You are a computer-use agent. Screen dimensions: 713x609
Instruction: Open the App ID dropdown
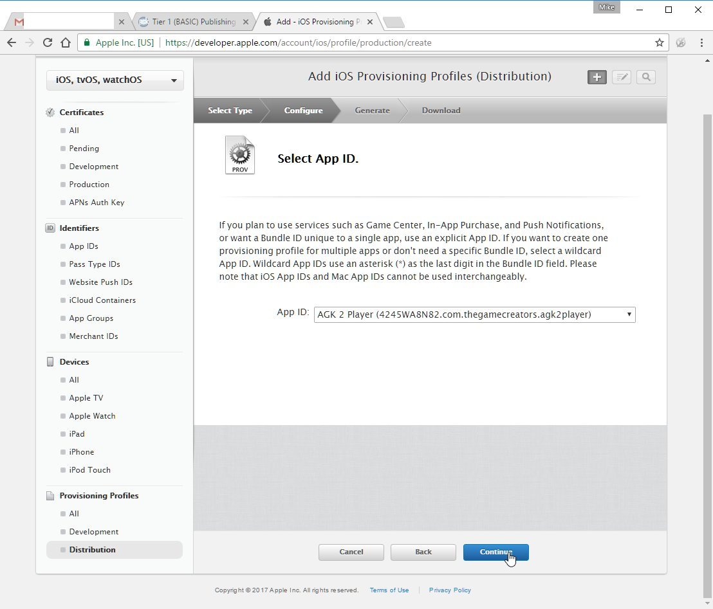coord(474,314)
